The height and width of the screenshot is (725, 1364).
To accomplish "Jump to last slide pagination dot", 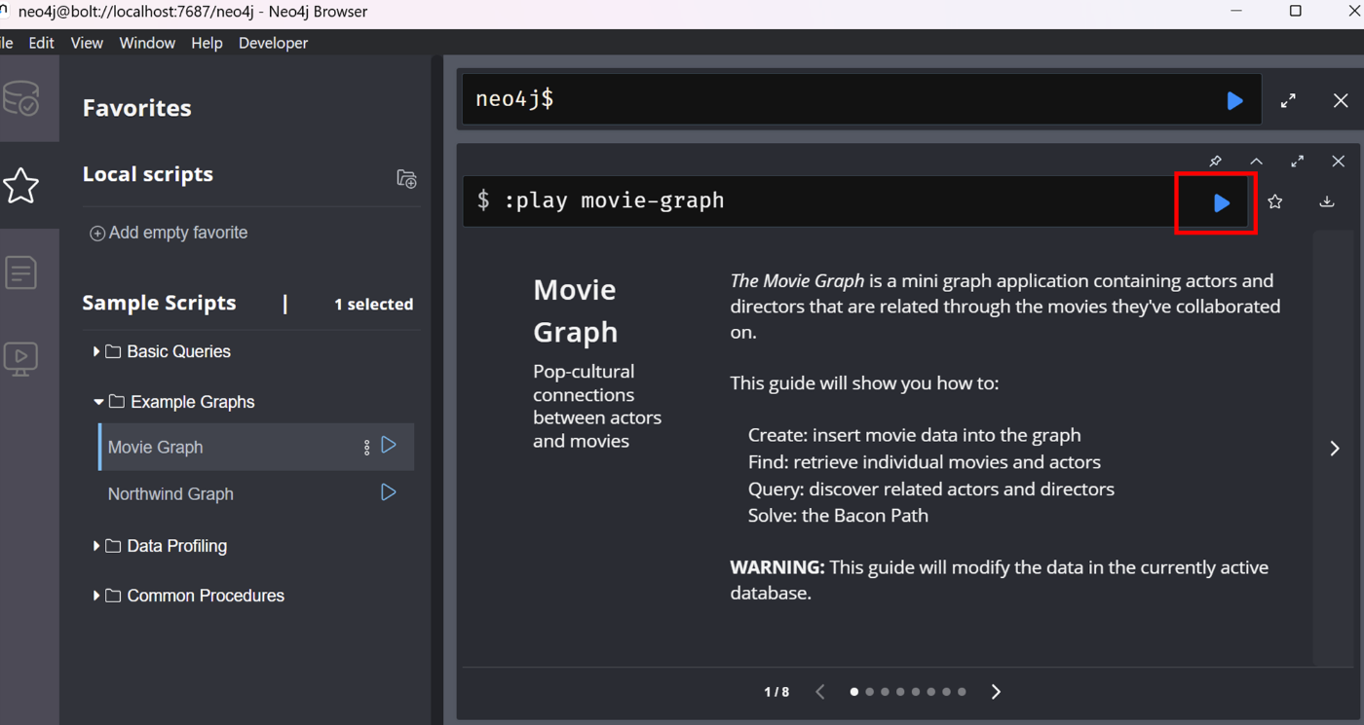I will [962, 692].
